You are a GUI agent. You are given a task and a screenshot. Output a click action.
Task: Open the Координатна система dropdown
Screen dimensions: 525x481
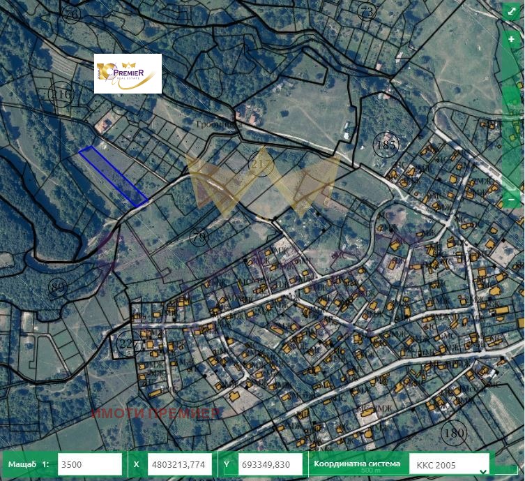[x=448, y=464]
